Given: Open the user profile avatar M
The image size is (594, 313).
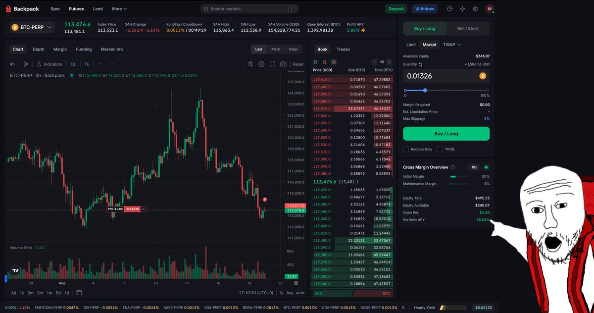Looking at the screenshot, I should click(x=490, y=9).
